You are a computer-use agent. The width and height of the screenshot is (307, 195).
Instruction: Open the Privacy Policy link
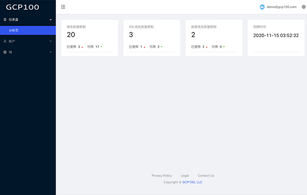click(x=162, y=176)
